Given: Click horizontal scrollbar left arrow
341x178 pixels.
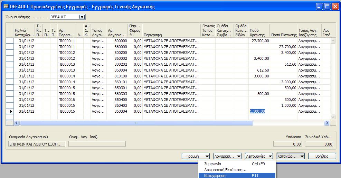Looking at the screenshot, I should [x=17, y=123].
